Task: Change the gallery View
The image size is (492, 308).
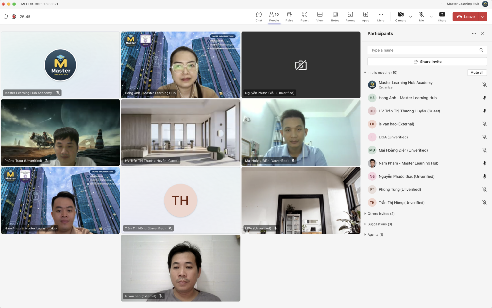Action: click(320, 16)
